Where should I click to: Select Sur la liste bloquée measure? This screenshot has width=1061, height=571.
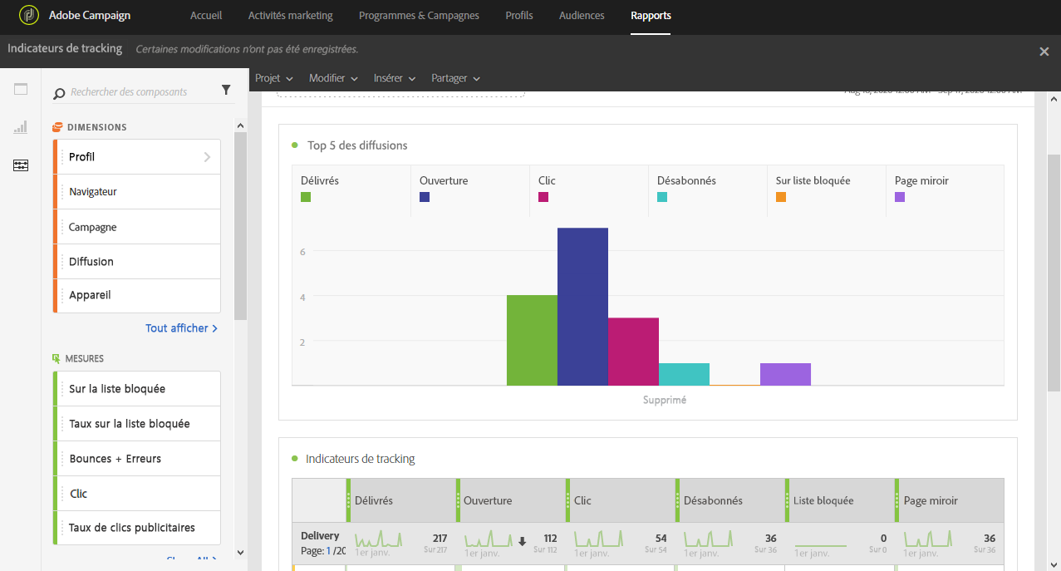[x=137, y=389]
